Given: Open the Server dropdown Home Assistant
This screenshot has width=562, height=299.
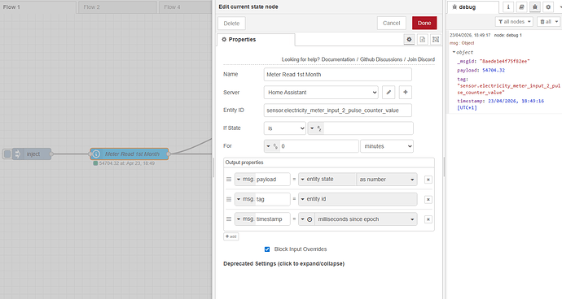Looking at the screenshot, I should tap(321, 93).
